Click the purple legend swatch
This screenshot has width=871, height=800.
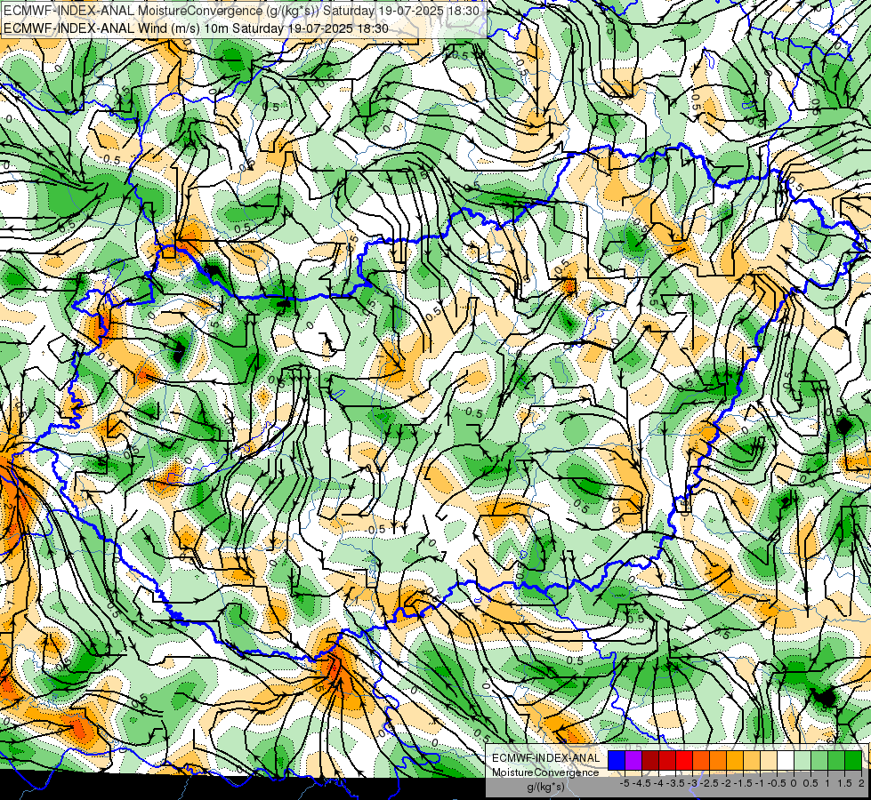pos(633,760)
